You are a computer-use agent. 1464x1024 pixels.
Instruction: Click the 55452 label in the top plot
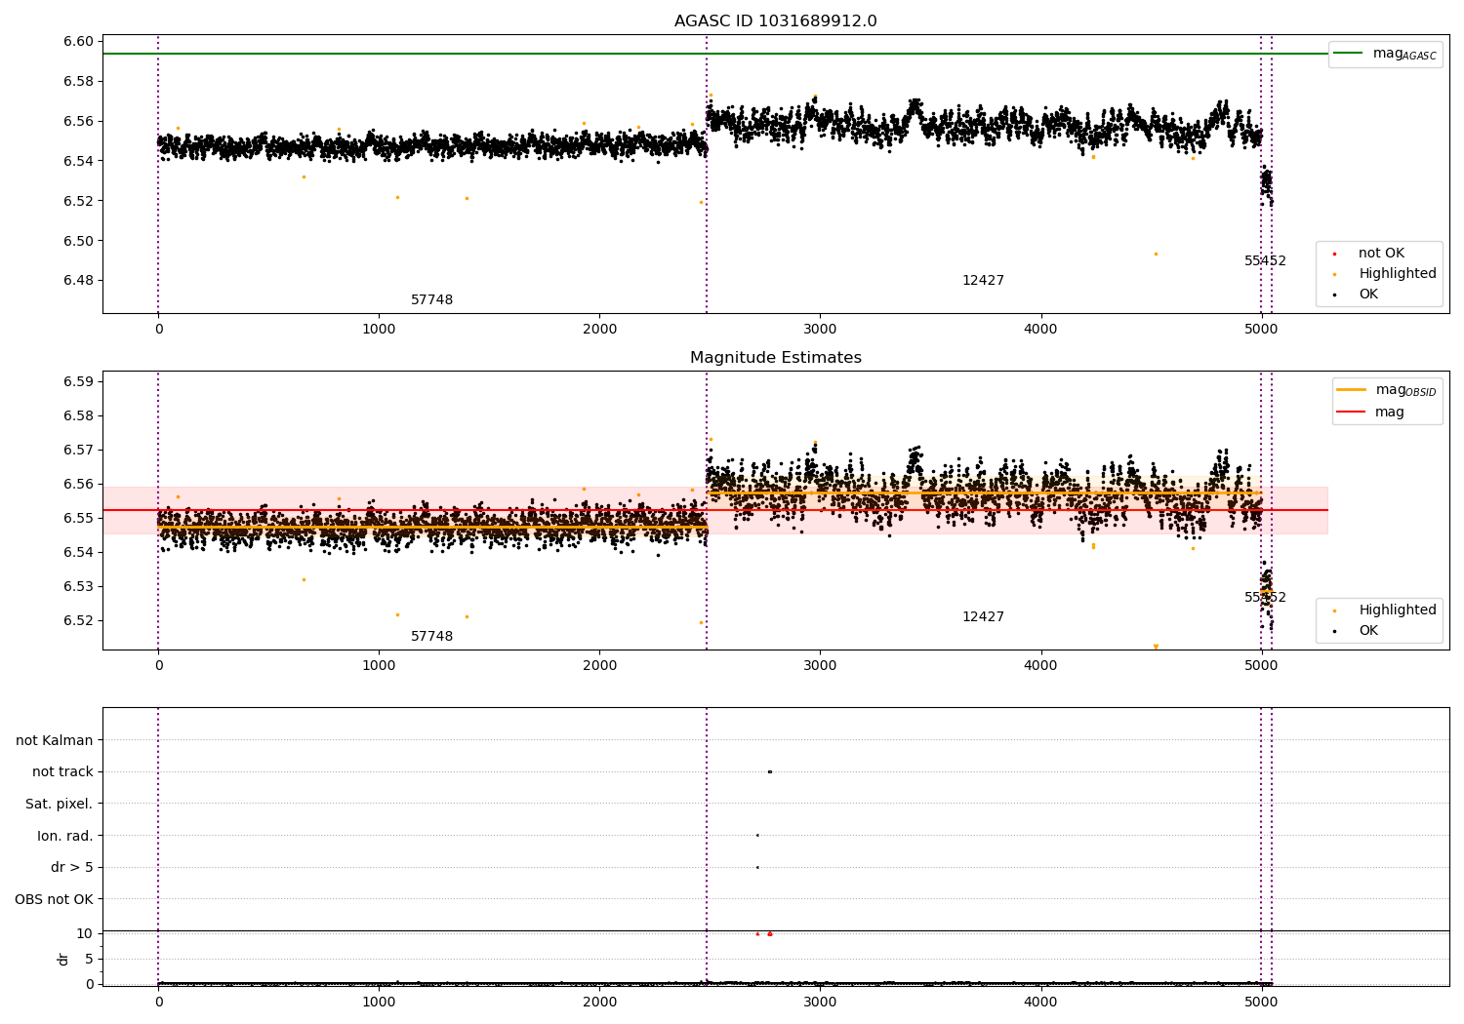1265,261
